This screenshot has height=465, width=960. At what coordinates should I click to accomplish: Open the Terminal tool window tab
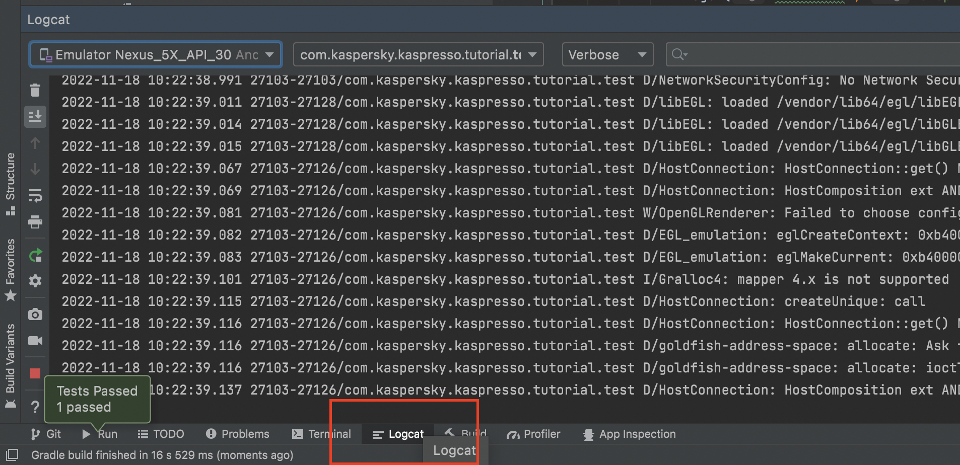tap(322, 434)
